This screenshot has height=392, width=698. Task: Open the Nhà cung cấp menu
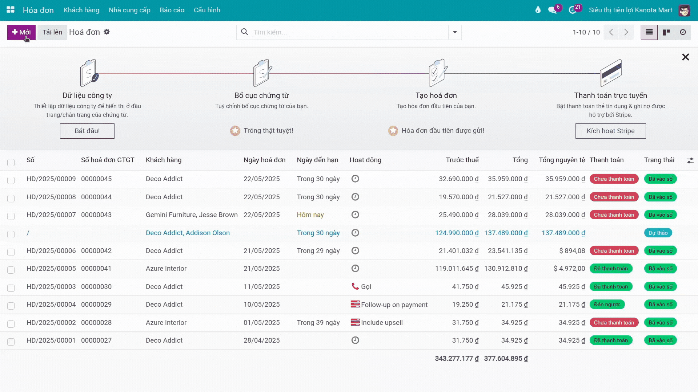(129, 10)
